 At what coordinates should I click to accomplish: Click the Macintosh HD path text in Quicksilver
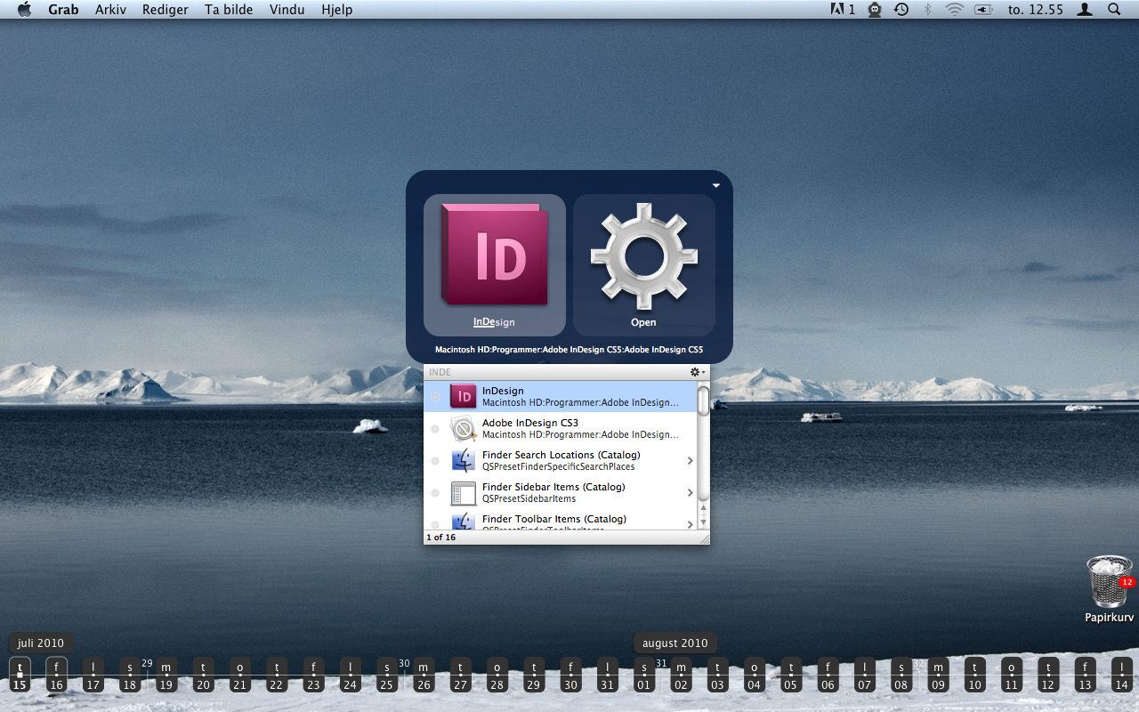click(569, 350)
